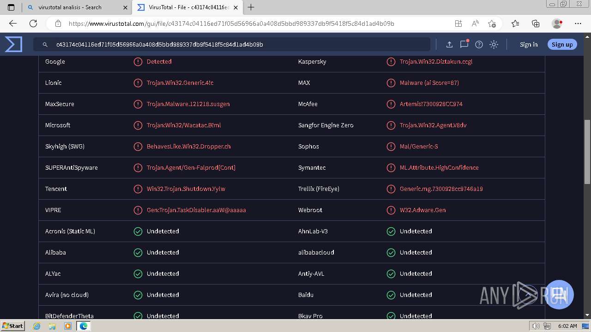Open the Collections icon
The height and width of the screenshot is (332, 591).
(536, 24)
